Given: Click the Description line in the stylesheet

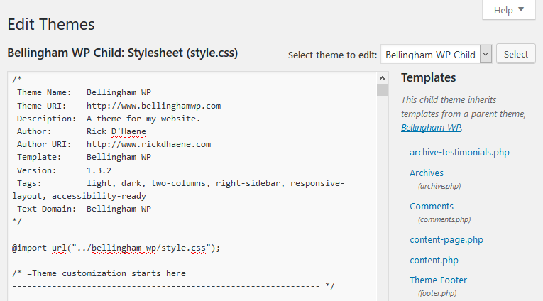Looking at the screenshot, I should click(x=106, y=119).
